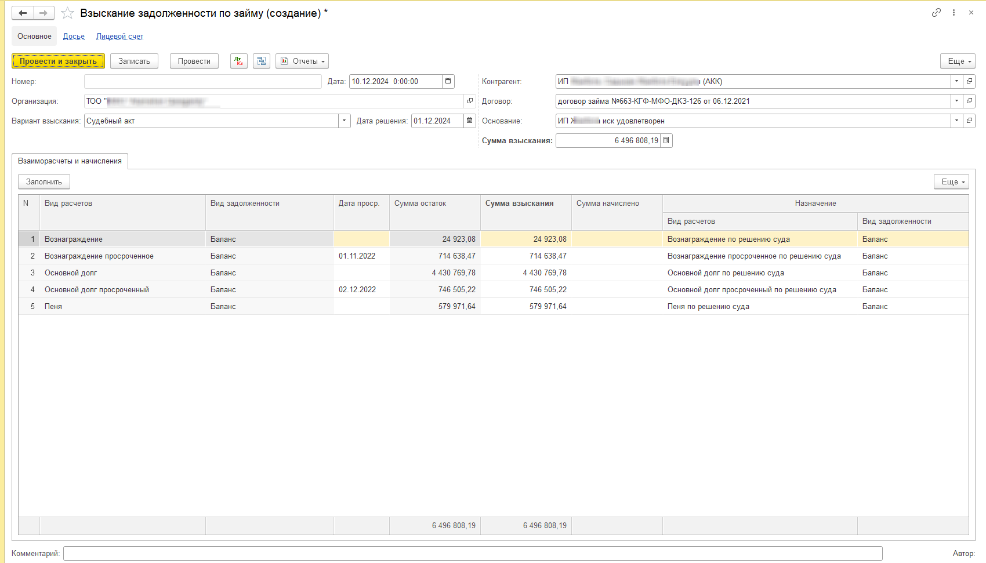The width and height of the screenshot is (986, 563).
Task: Select the Основной долг просроченный cell
Action: (122, 289)
